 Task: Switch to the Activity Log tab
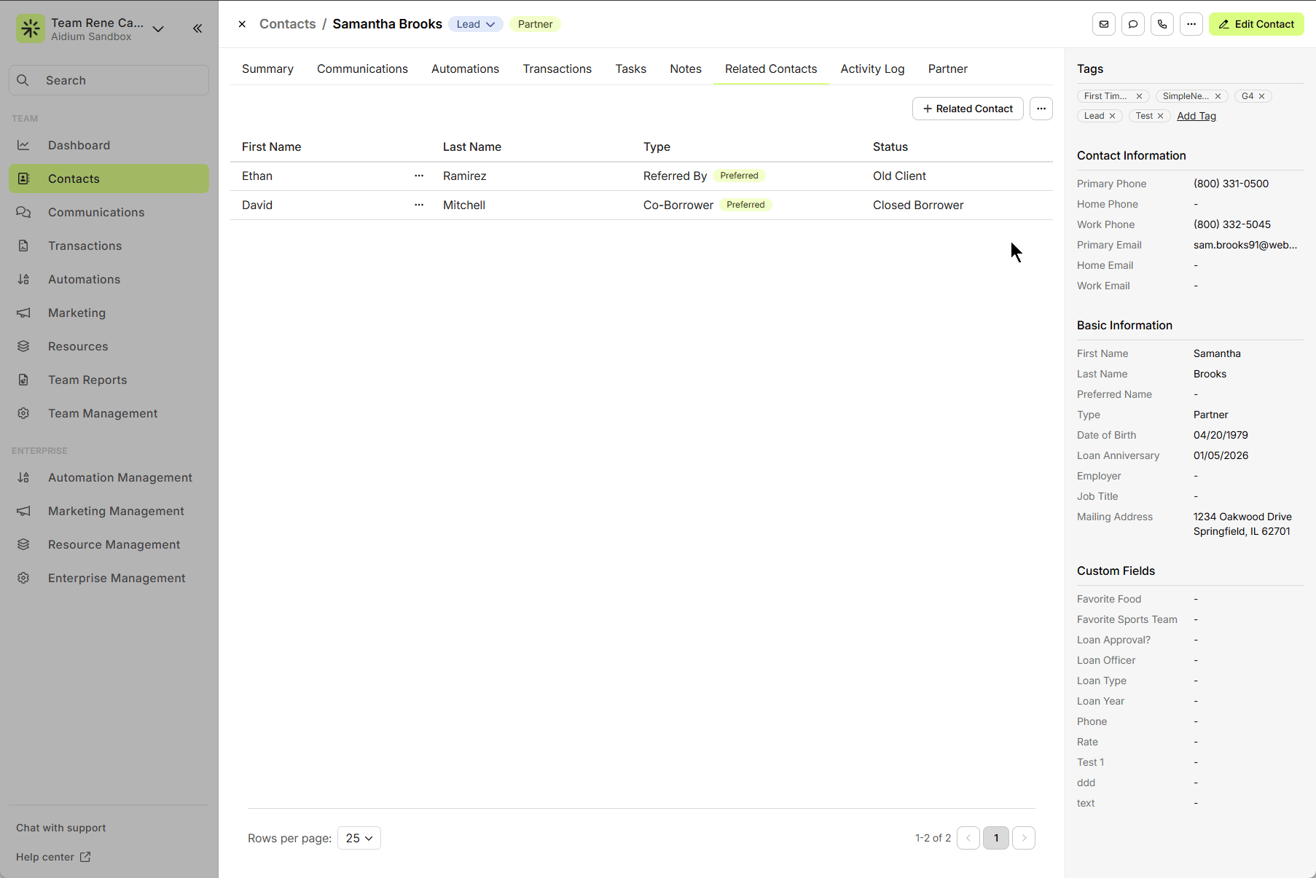872,68
